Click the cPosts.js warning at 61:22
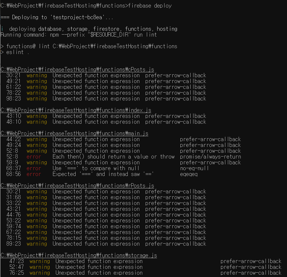 pos(106,87)
